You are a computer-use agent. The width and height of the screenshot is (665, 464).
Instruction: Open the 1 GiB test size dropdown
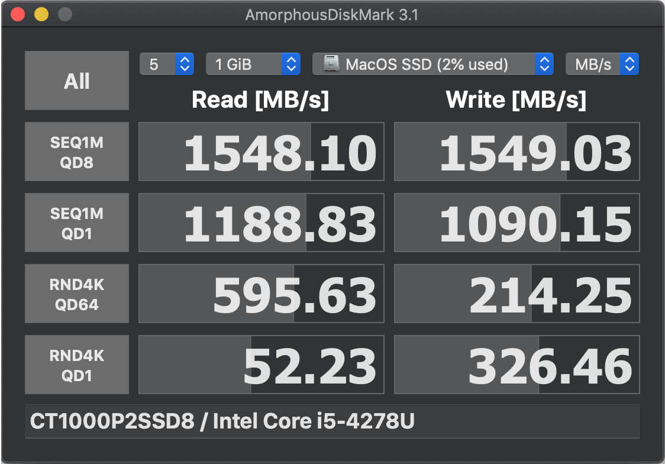coord(253,64)
